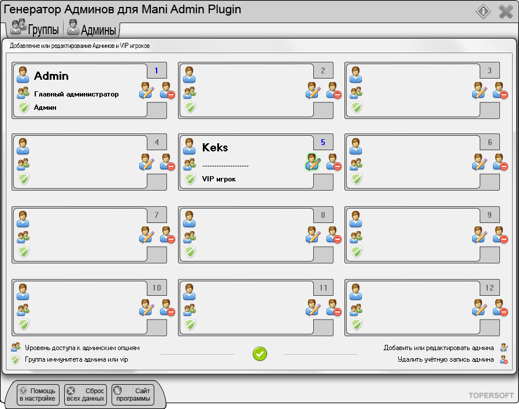Delete the Admin account in slot 1
Screen dimensions: 519x409
click(x=168, y=90)
